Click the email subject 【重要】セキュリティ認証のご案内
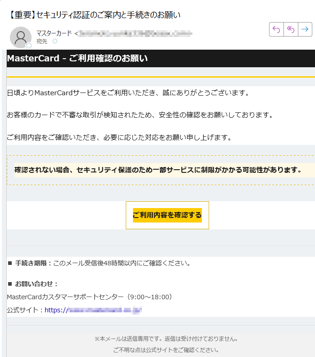Image resolution: width=315 pixels, height=357 pixels. [x=94, y=15]
